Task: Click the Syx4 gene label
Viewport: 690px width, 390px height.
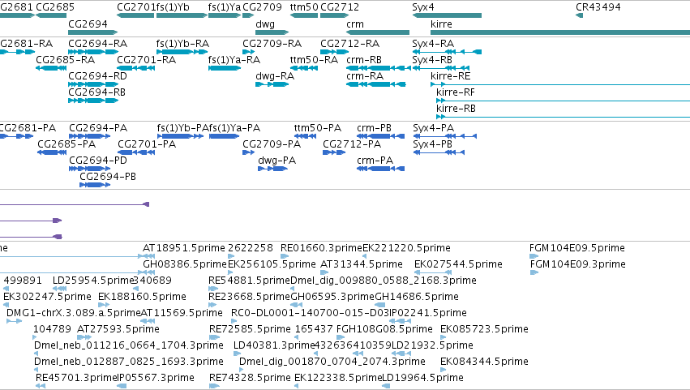Action: click(423, 7)
